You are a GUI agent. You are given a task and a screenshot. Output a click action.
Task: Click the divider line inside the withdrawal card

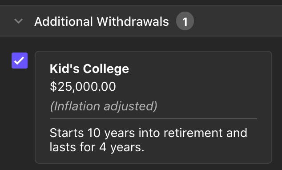(x=153, y=119)
